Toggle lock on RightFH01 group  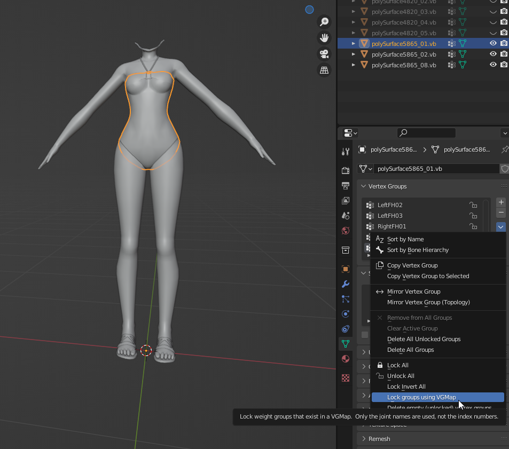coord(473,226)
